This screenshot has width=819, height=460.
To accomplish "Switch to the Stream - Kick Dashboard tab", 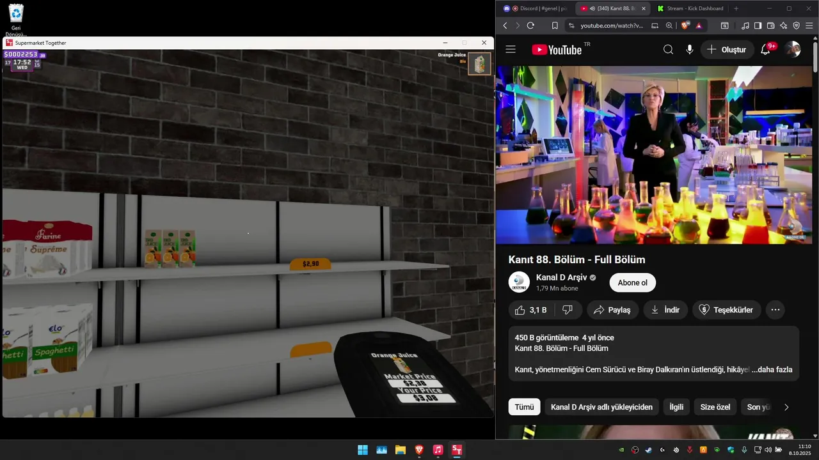I will point(690,8).
